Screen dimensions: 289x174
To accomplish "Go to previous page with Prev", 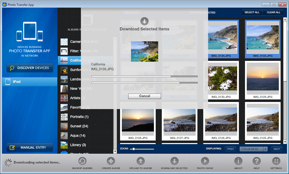I will (230, 149).
